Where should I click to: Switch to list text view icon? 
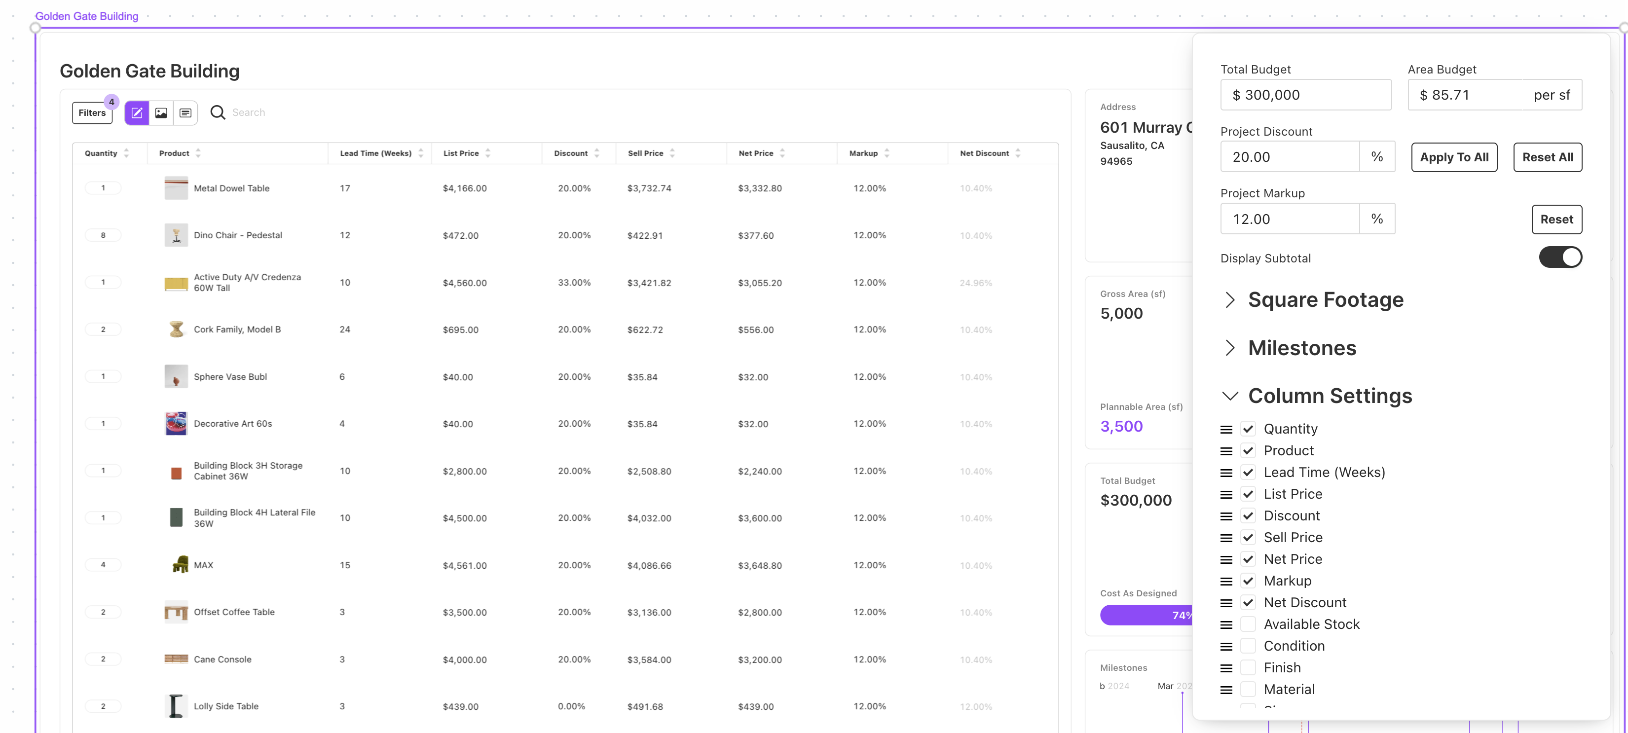pos(185,112)
